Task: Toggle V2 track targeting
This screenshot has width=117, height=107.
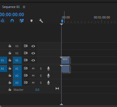Action: [17, 53]
